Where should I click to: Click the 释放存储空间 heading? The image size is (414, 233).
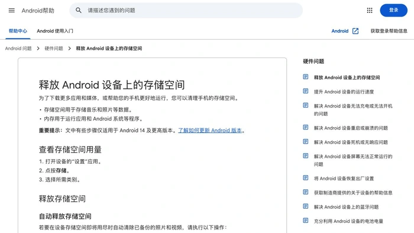click(62, 199)
